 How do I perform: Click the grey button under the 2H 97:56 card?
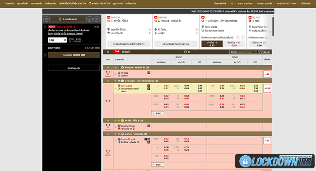[129, 44]
